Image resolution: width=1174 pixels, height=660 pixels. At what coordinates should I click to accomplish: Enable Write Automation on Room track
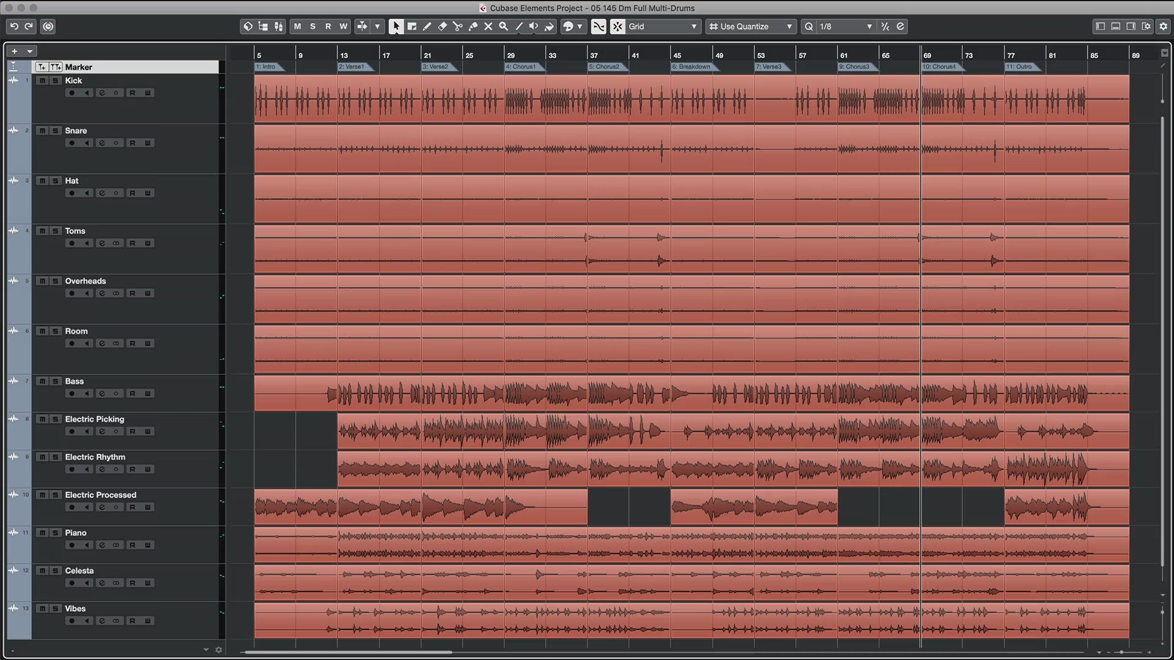click(x=147, y=343)
